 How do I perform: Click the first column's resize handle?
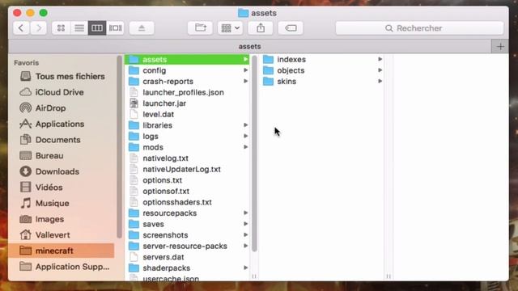tap(254, 276)
